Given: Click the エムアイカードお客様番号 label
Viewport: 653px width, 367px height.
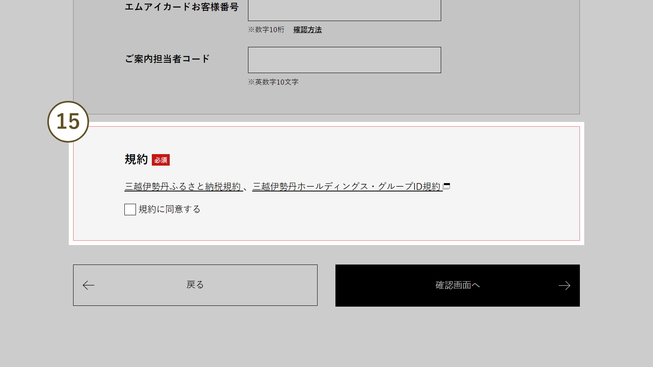Looking at the screenshot, I should click(x=181, y=7).
